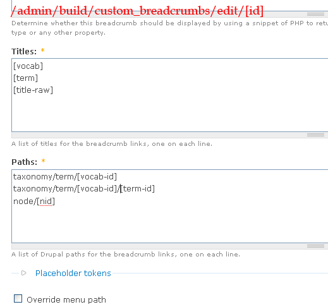Viewport: 328px width, 307px height.
Task: Click the [title-raw] line in Titles
Action: click(x=33, y=90)
